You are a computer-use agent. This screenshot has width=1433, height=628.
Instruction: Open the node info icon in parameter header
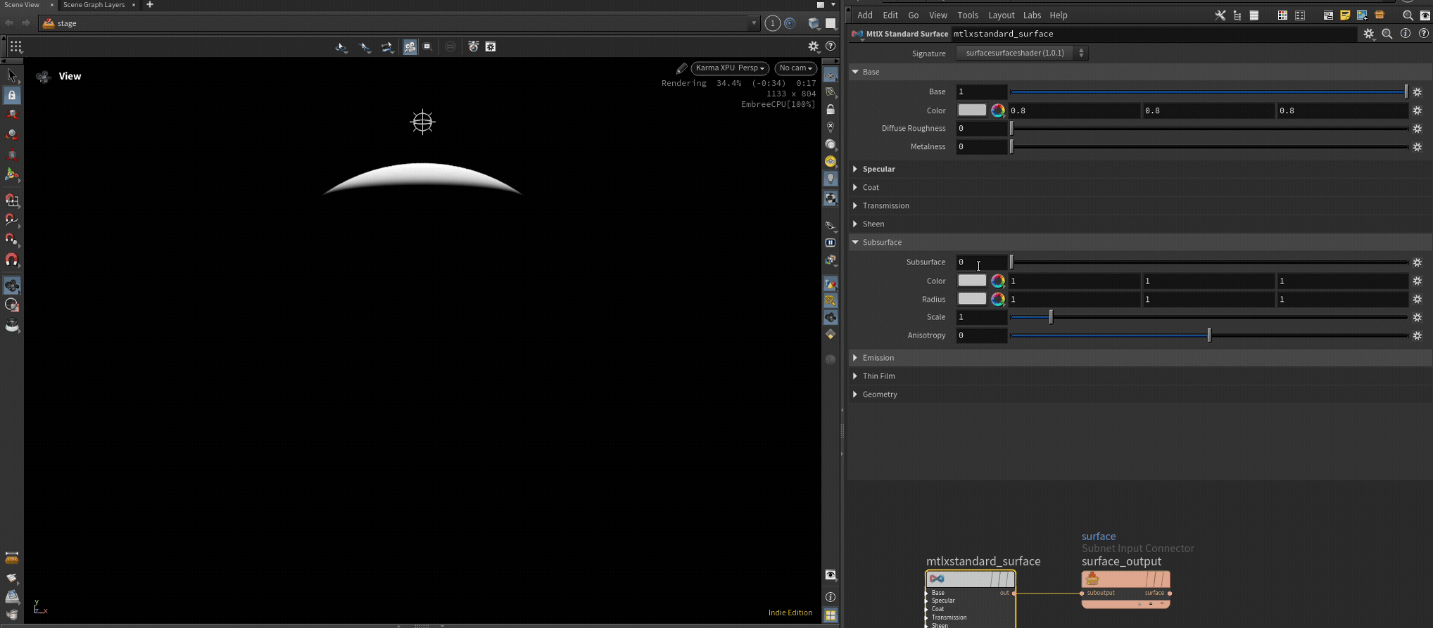coord(1406,34)
